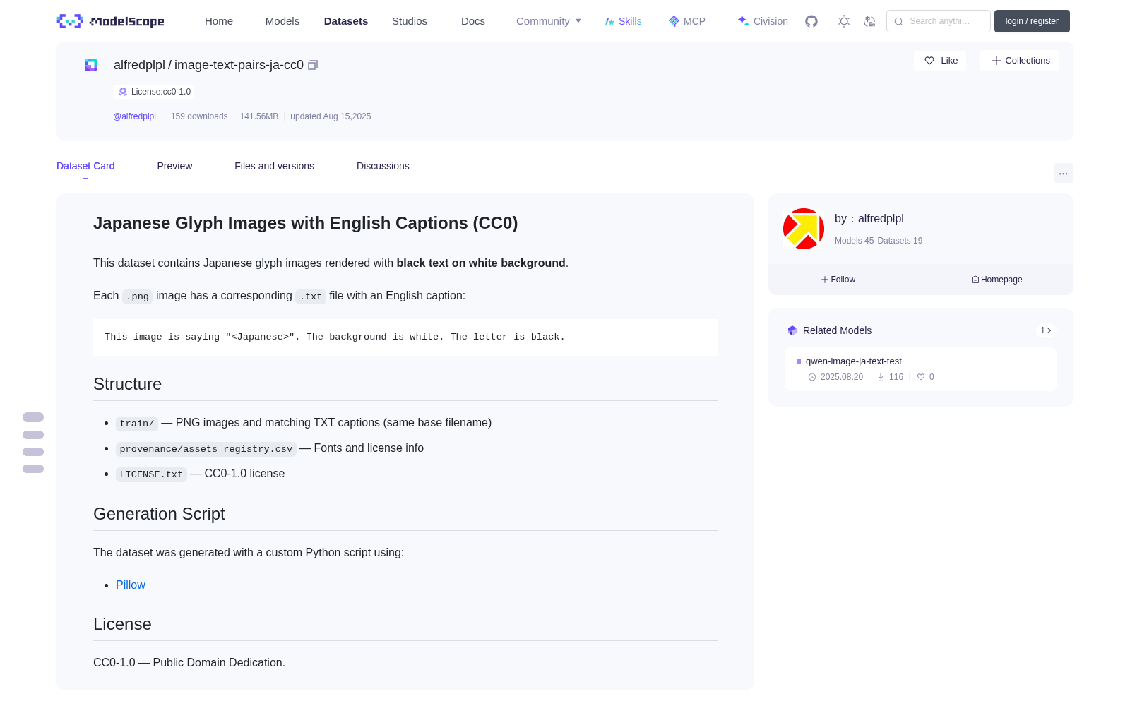Click the provenance/assets_registry.csv code text

[x=206, y=449]
